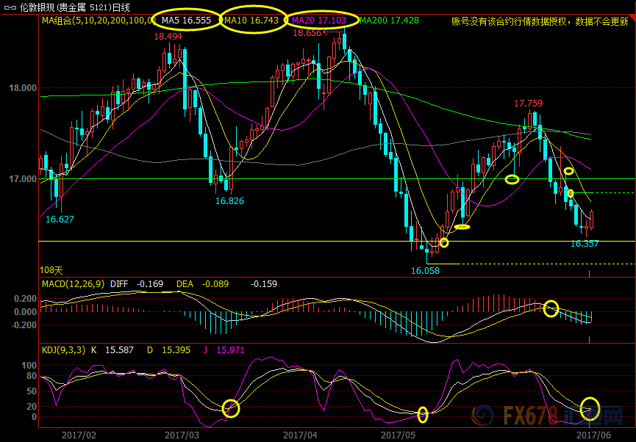
Task: Click the MA5 16.555 readout
Action: click(x=186, y=21)
